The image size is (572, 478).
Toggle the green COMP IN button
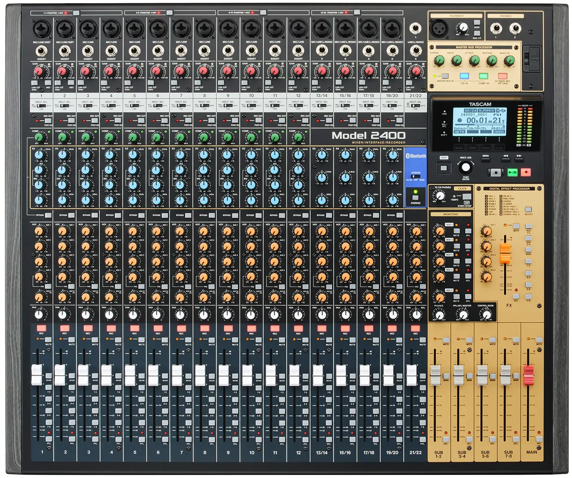coord(483,76)
